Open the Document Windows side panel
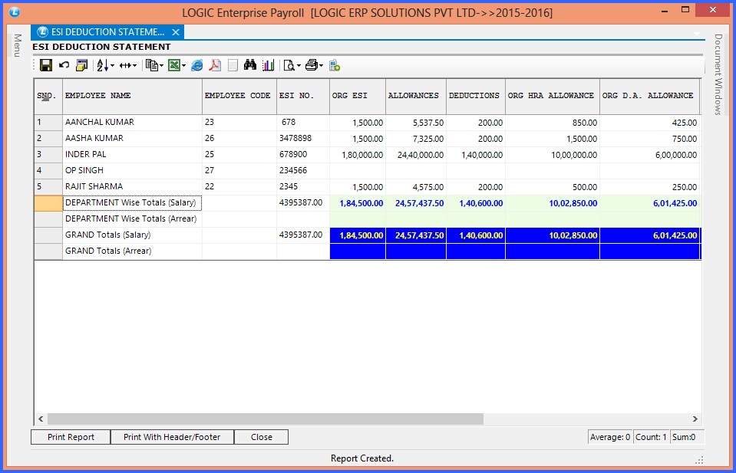The image size is (736, 473). (718, 74)
